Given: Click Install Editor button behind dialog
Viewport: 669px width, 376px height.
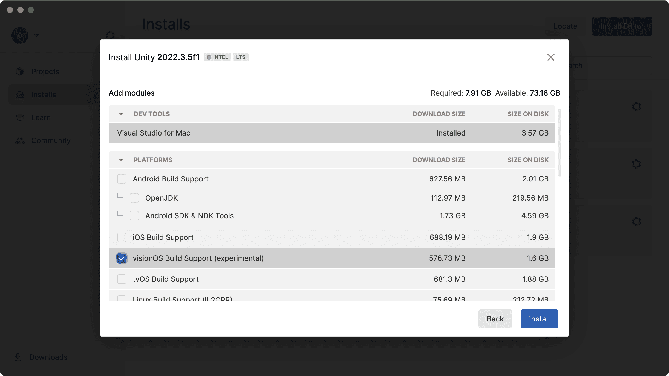Looking at the screenshot, I should [x=622, y=26].
